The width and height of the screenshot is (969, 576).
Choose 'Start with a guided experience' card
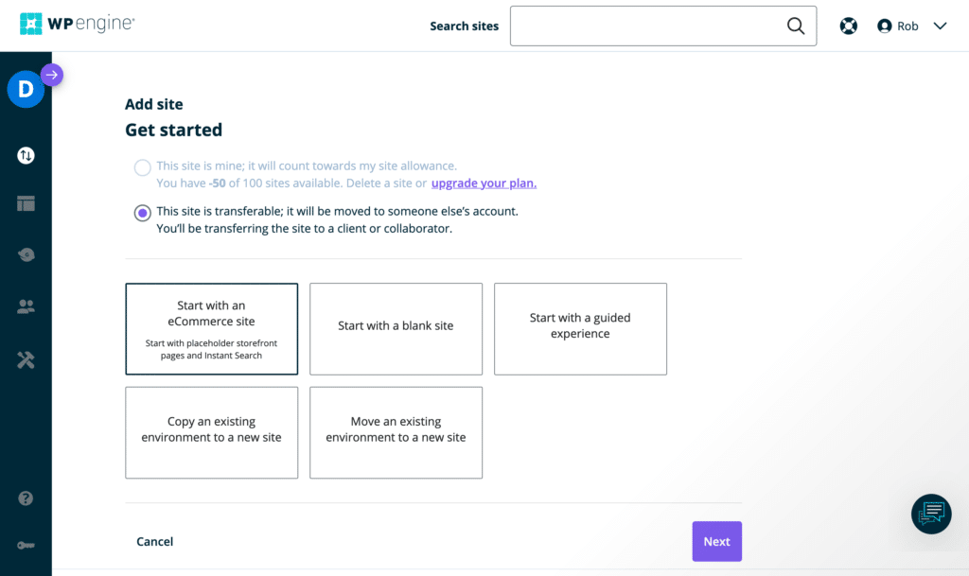pos(580,329)
